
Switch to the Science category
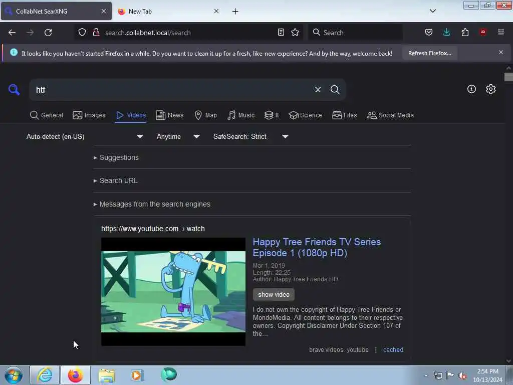coord(305,115)
